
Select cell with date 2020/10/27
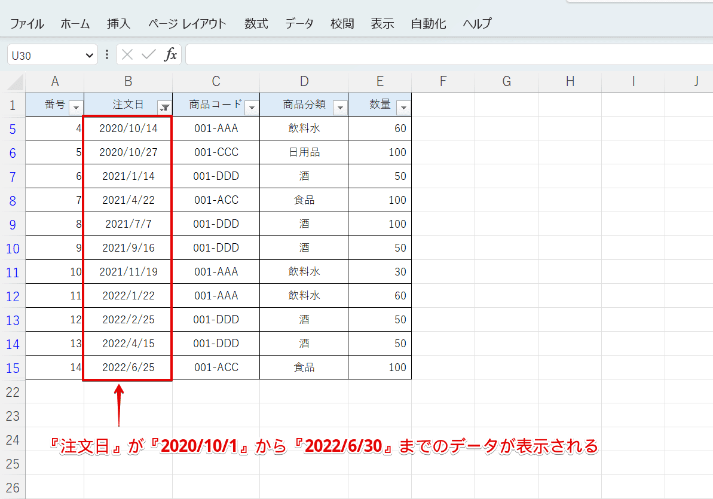128,152
